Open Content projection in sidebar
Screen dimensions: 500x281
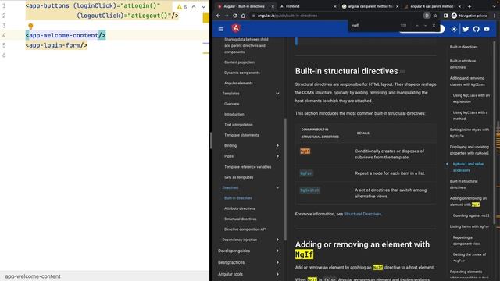(239, 62)
